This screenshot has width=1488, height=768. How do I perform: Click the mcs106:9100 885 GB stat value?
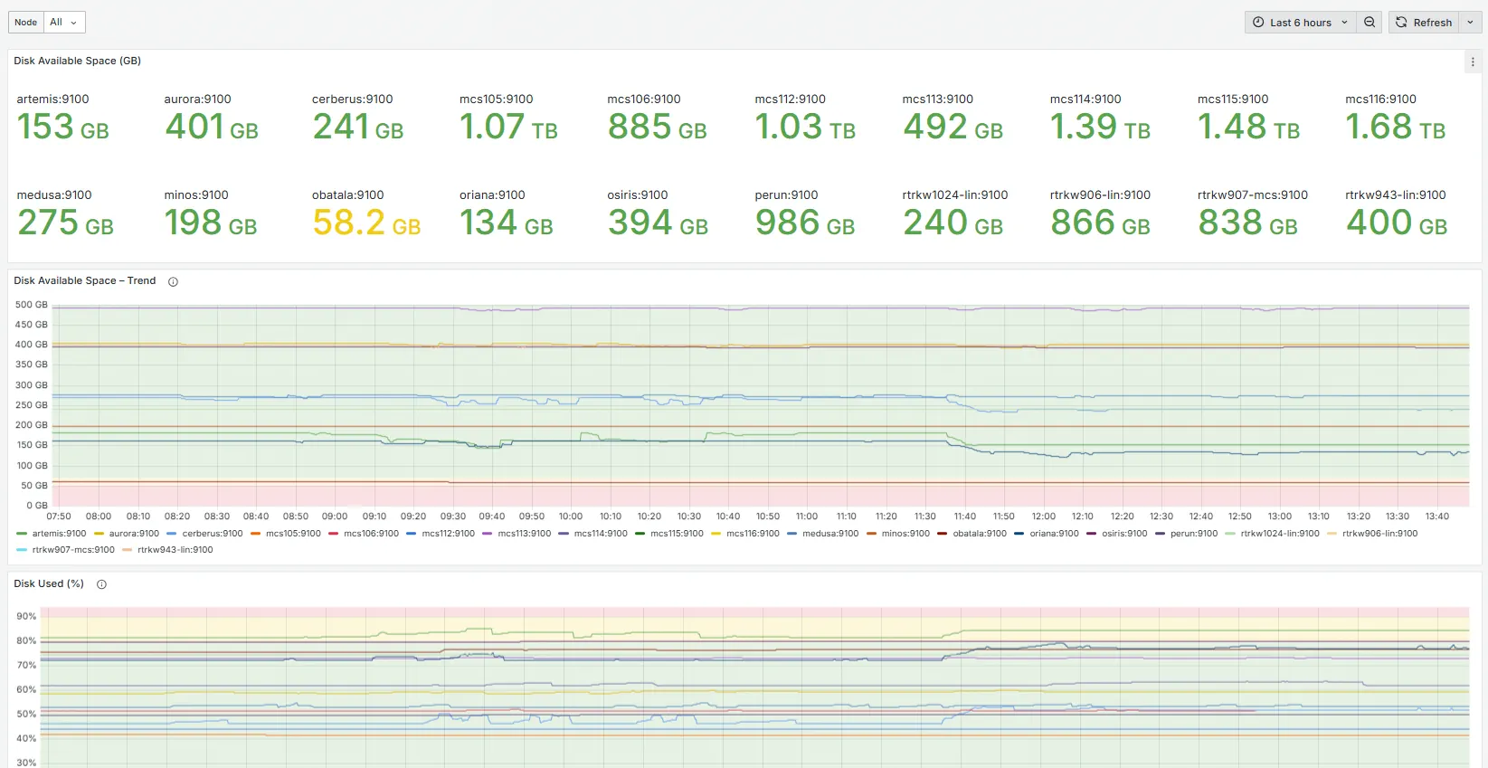tap(658, 127)
